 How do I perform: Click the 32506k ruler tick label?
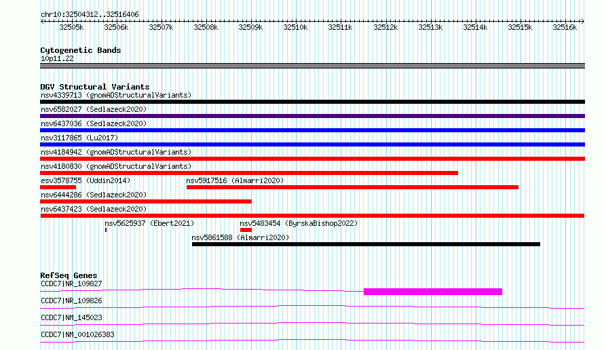[116, 27]
